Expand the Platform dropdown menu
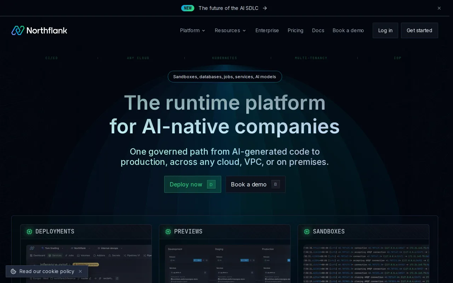The width and height of the screenshot is (453, 283). point(193,30)
